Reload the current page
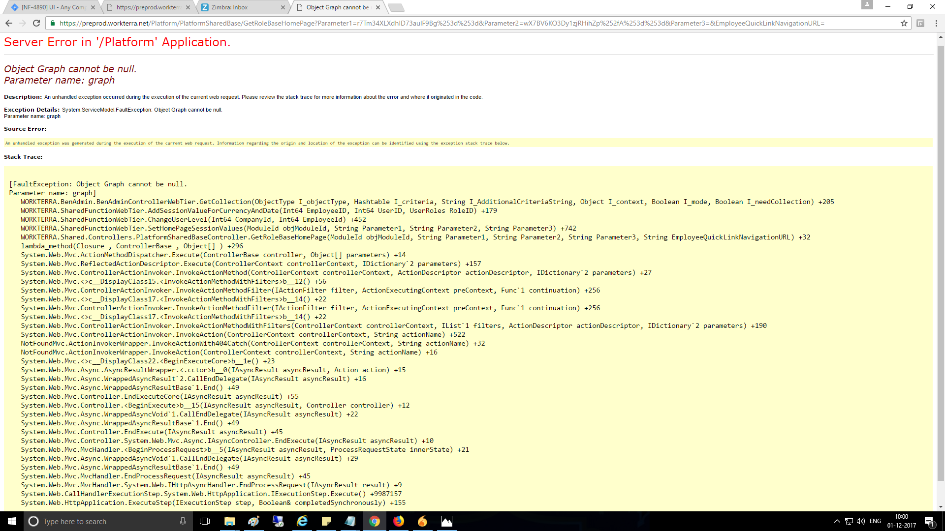This screenshot has height=531, width=945. click(x=36, y=23)
